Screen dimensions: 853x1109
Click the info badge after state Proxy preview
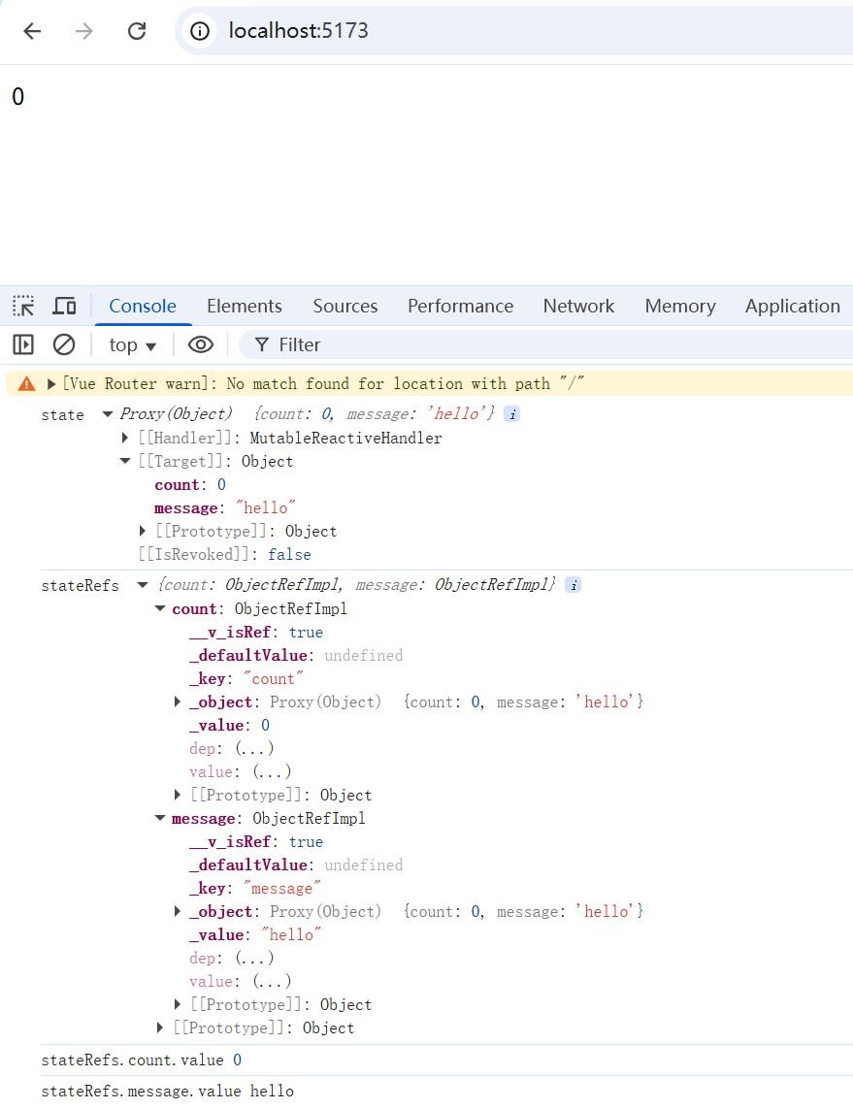point(512,414)
